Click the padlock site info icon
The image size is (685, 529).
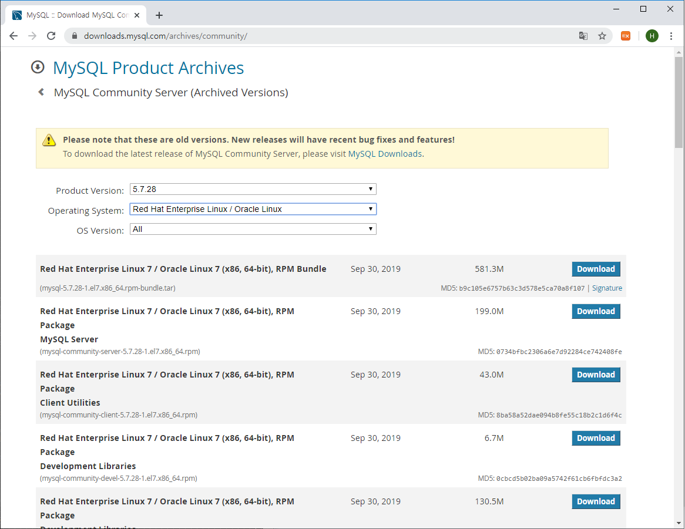coord(74,36)
